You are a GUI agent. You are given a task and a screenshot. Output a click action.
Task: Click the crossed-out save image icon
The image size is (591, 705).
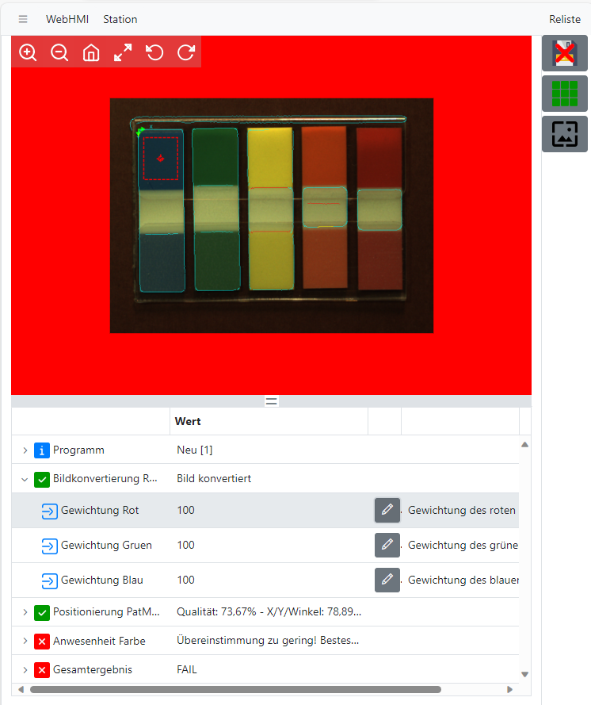(x=565, y=53)
